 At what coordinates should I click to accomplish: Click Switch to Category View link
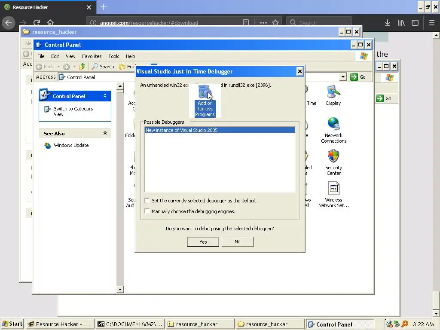click(x=73, y=111)
